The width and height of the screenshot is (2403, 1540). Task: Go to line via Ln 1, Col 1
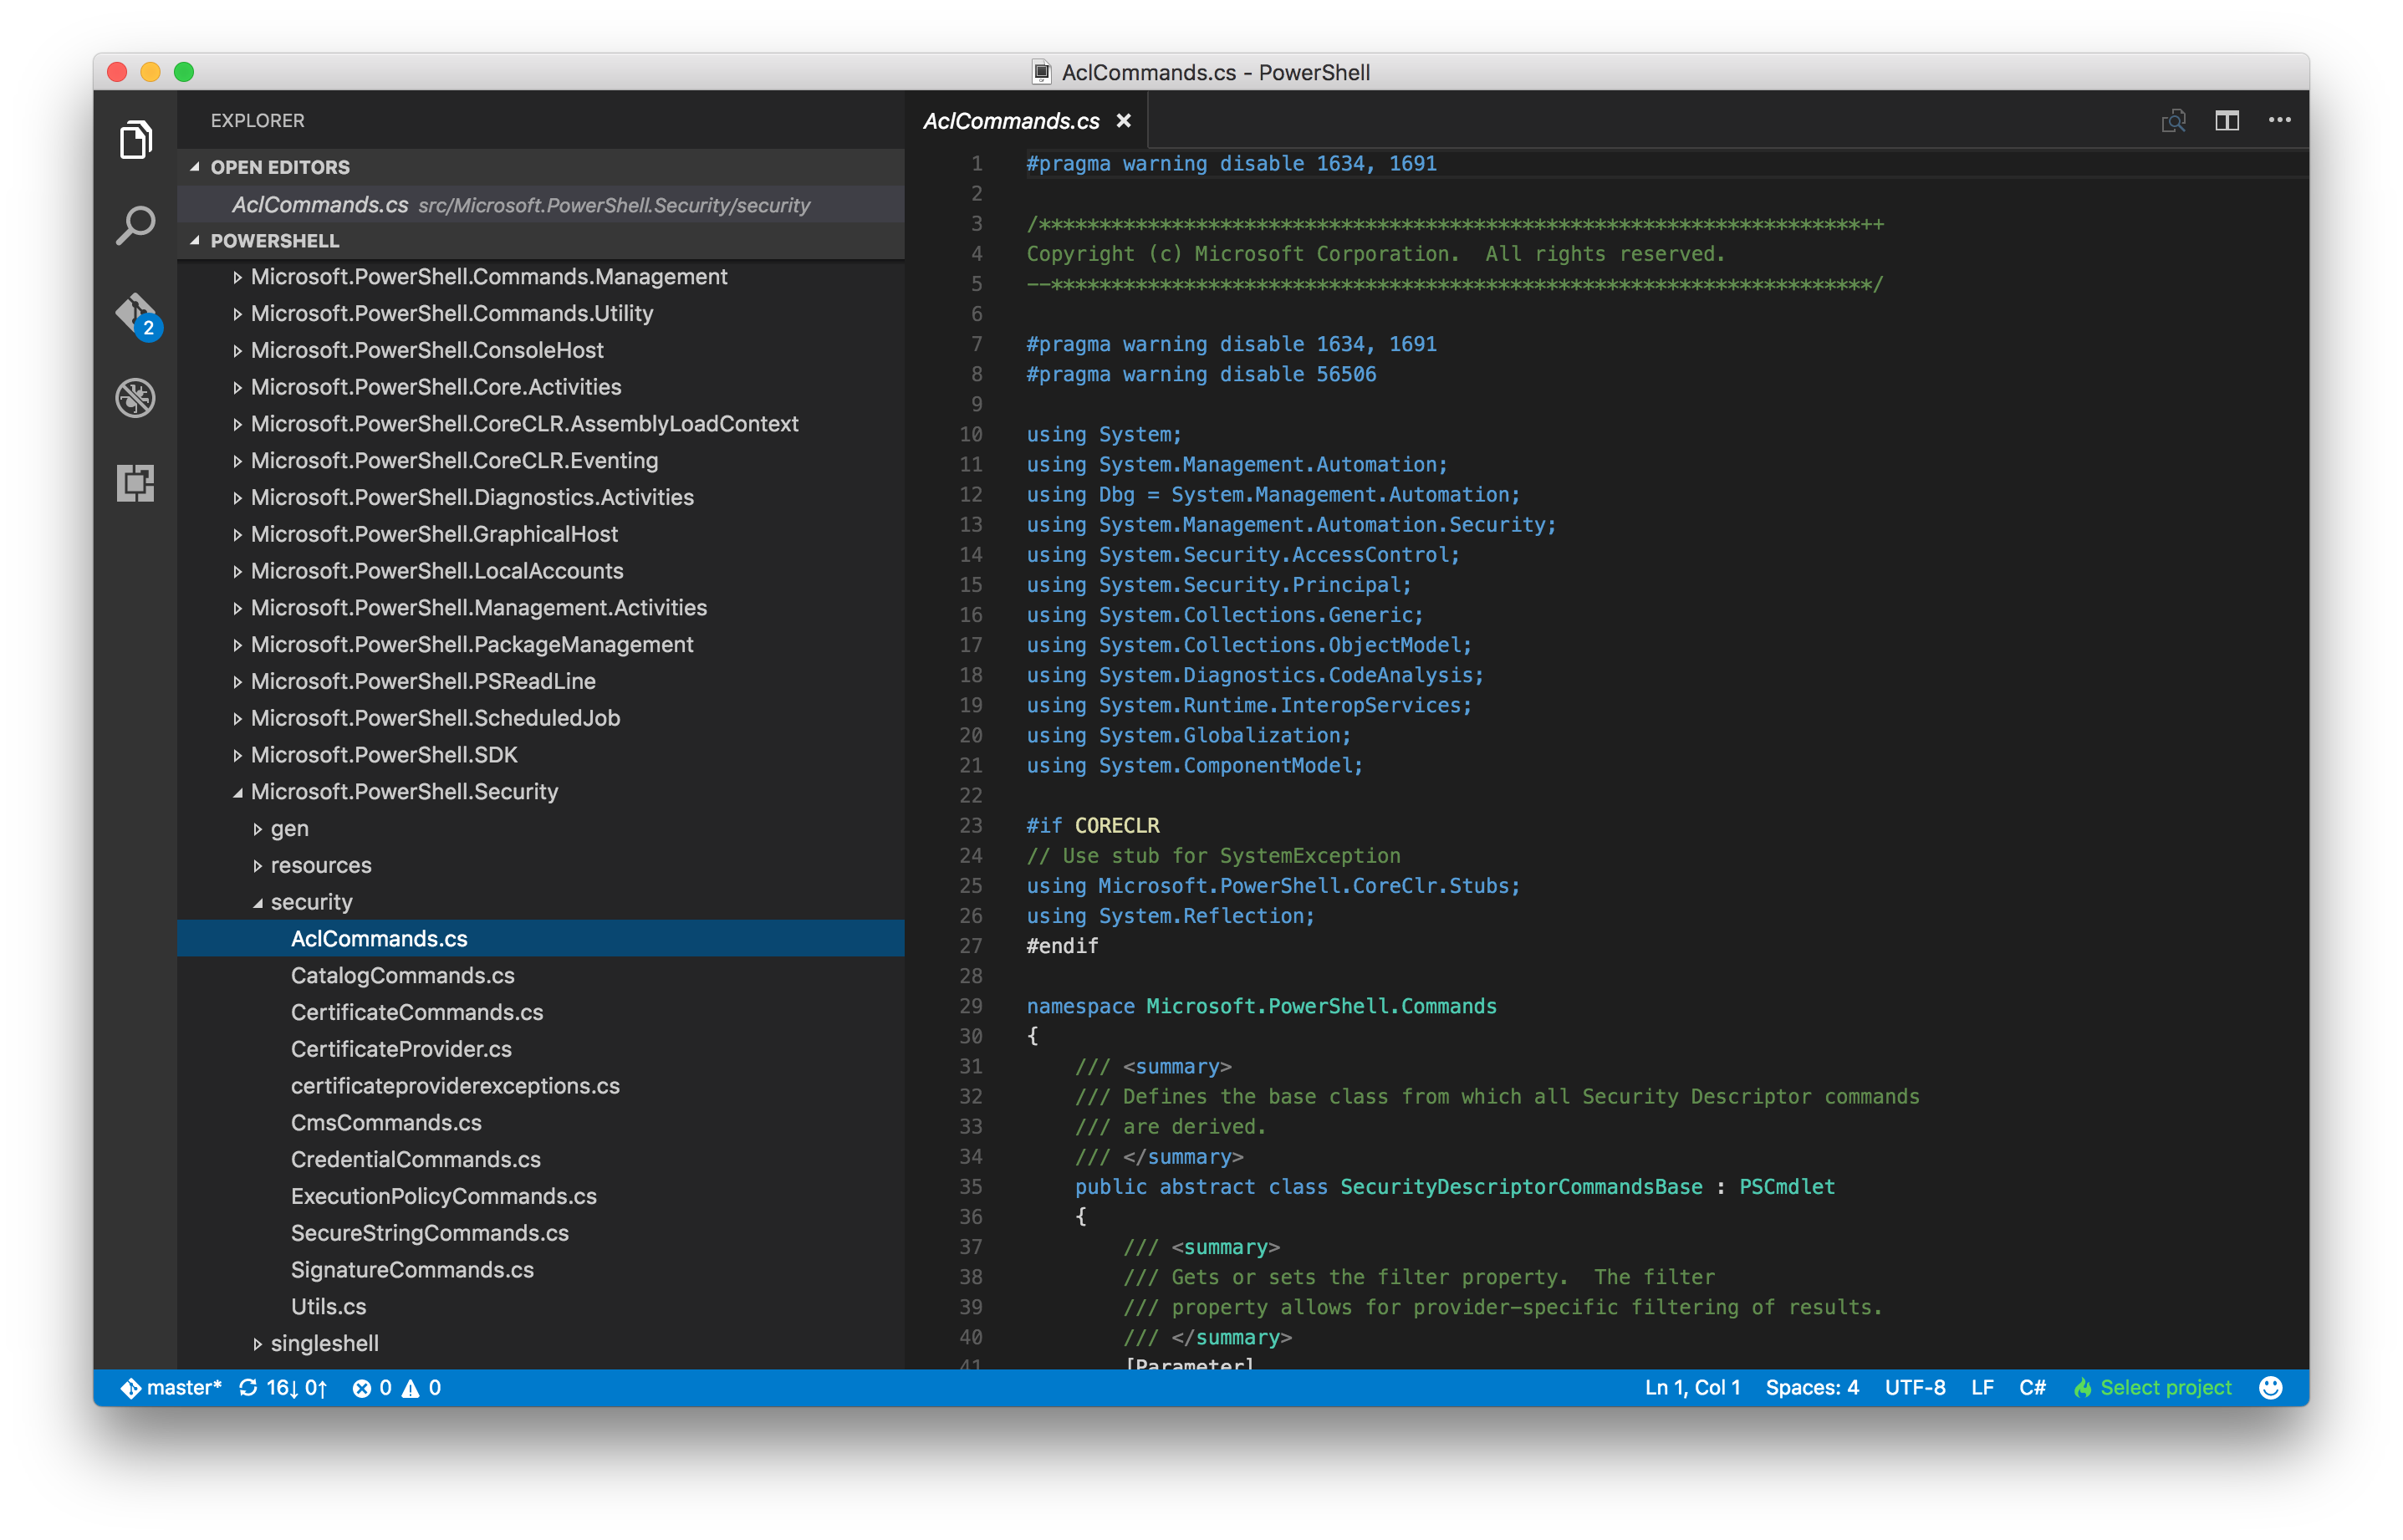coord(1692,1387)
